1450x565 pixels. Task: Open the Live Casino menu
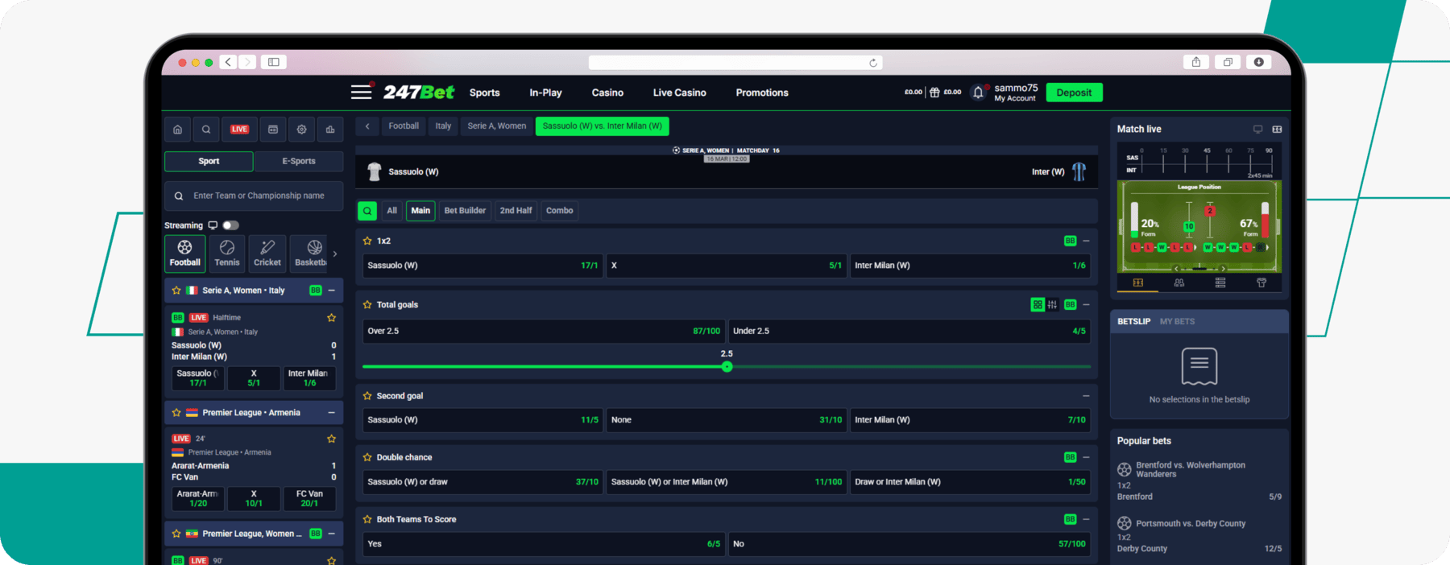679,93
